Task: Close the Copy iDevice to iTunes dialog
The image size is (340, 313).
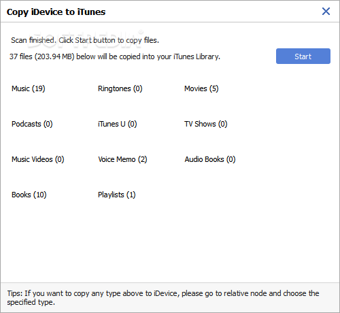Action: (x=326, y=11)
